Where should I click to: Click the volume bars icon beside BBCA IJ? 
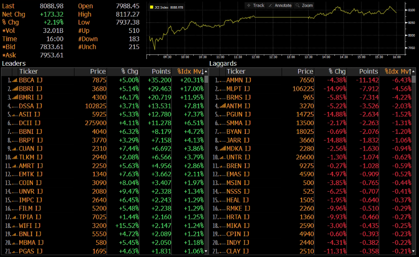click(15, 80)
